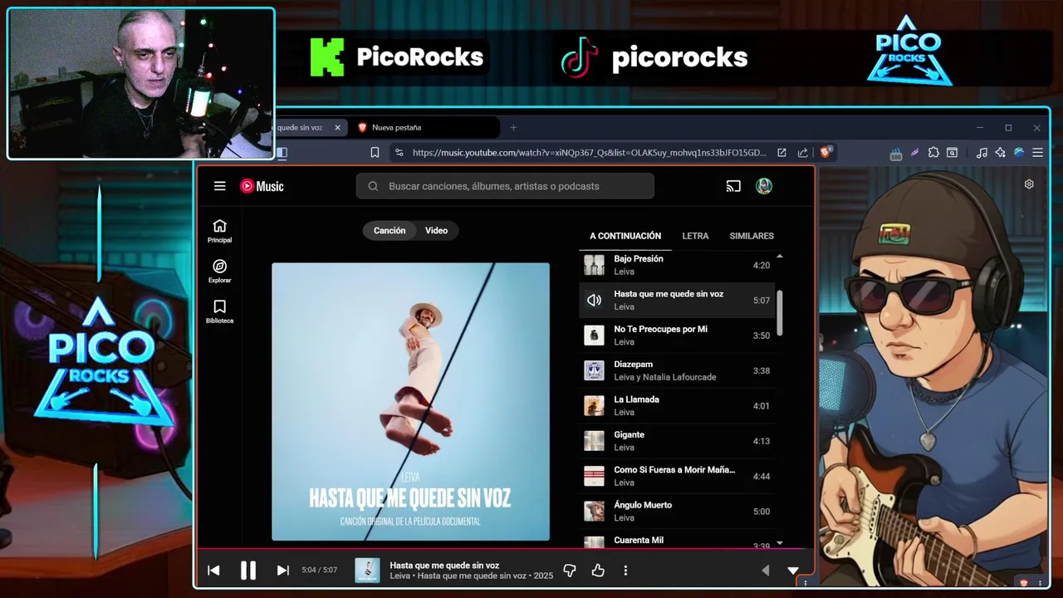Click player bar album thumbnail
1063x598 pixels.
click(367, 570)
